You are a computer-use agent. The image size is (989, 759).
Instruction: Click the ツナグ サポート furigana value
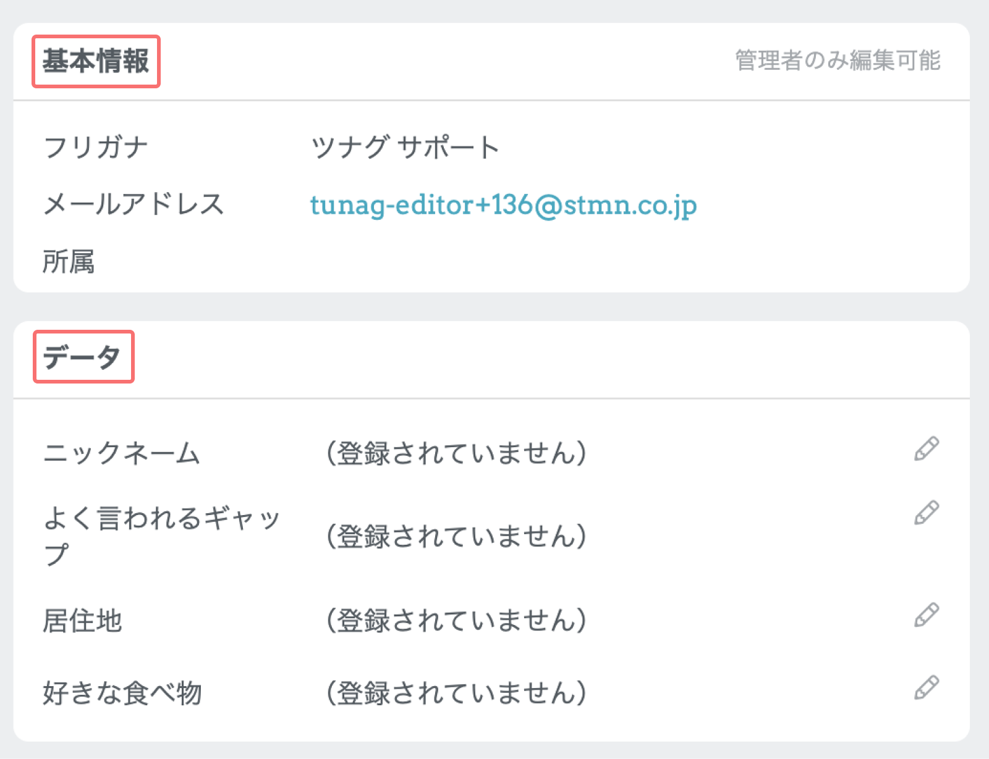click(405, 148)
